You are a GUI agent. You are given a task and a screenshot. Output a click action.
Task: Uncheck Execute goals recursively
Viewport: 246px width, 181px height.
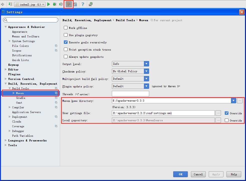(66, 42)
